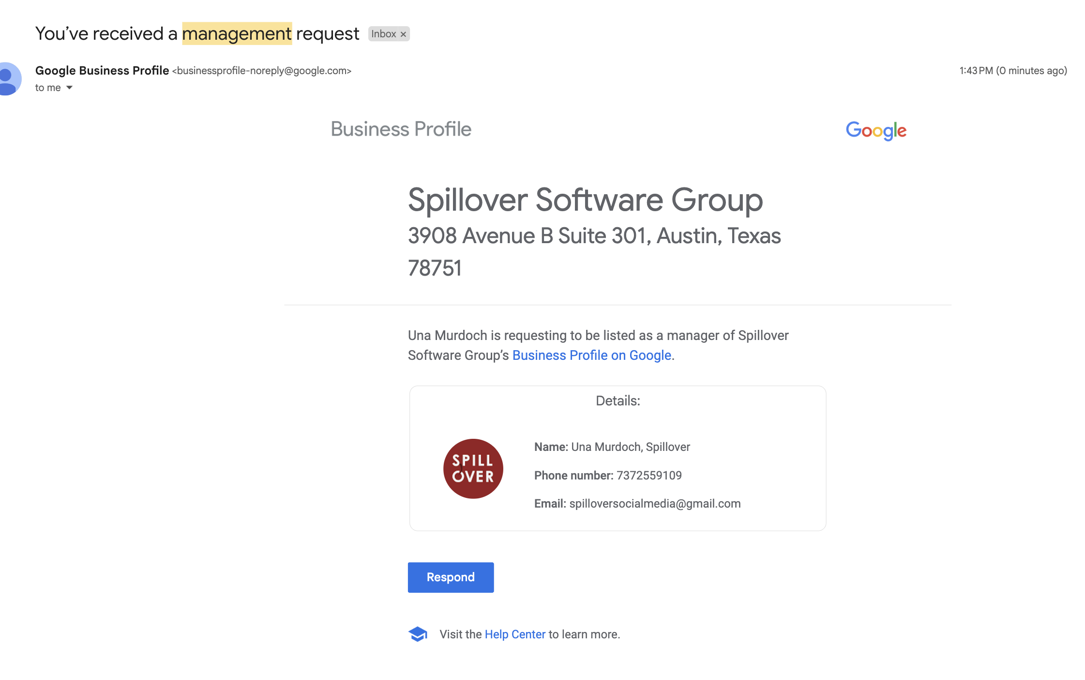Remove the Inbox label with the x

pyautogui.click(x=403, y=34)
